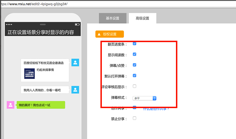The height and width of the screenshot is (139, 236).
Task: Click the phone header 正在设置场景分享时显示的内容
Action: 41,32
